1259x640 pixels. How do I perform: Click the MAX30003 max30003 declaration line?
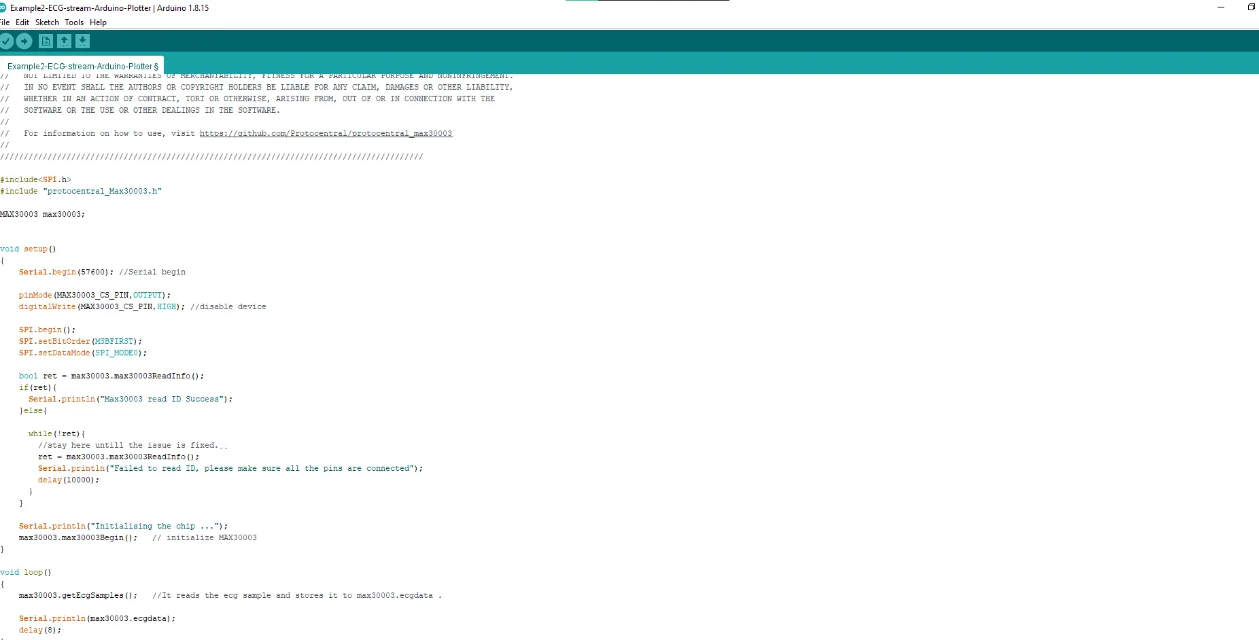[x=42, y=215]
